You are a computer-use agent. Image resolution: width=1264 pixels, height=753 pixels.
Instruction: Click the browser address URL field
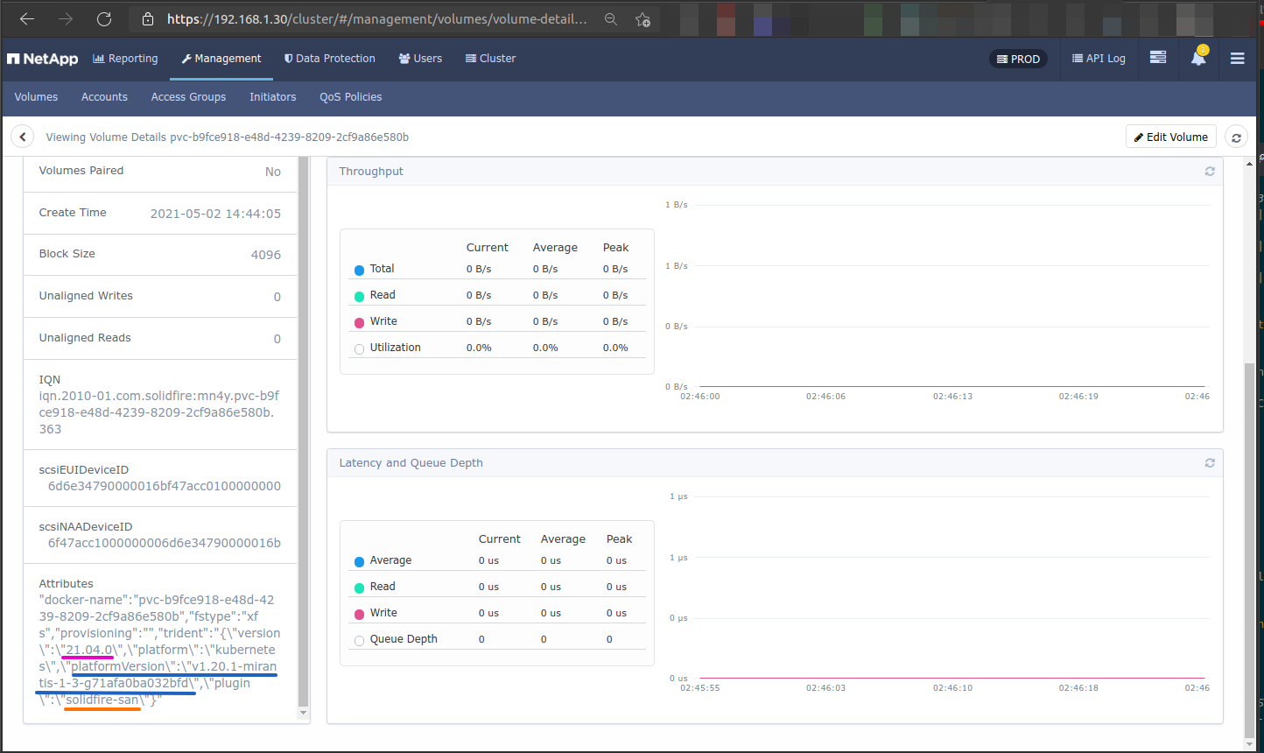pos(376,19)
